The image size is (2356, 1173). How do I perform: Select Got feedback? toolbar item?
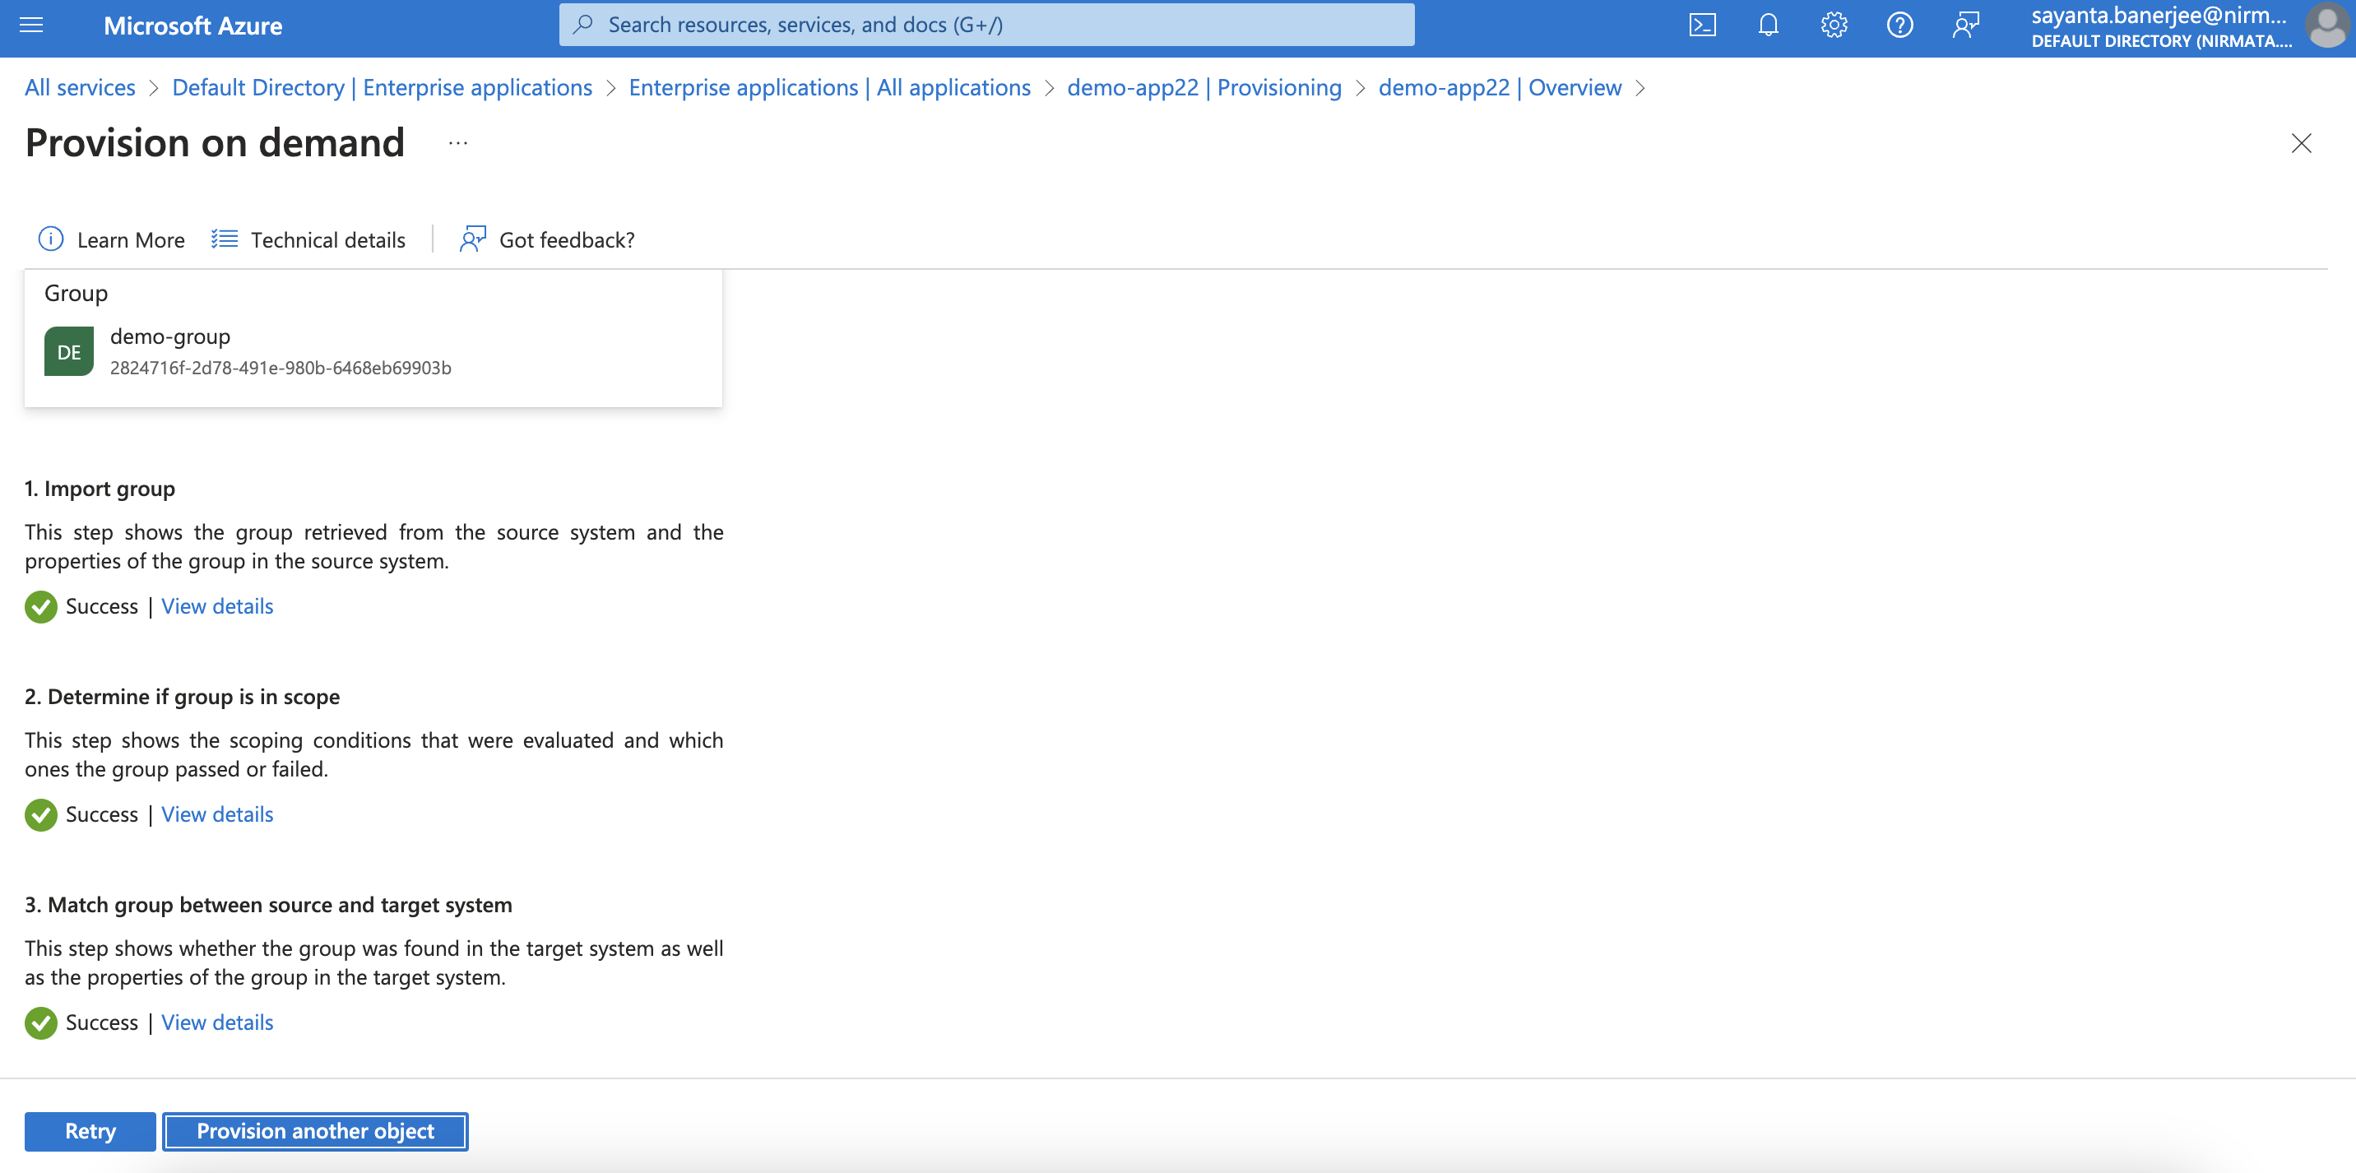(x=547, y=239)
